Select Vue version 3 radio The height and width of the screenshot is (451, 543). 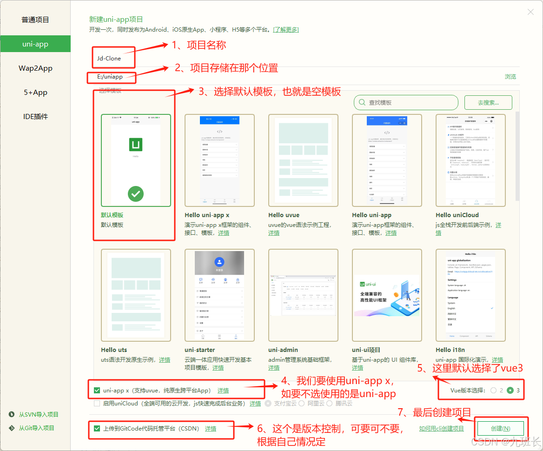click(510, 391)
